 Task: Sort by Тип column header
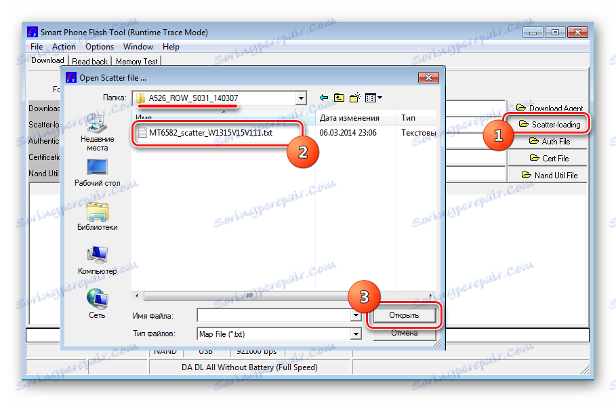(x=417, y=118)
